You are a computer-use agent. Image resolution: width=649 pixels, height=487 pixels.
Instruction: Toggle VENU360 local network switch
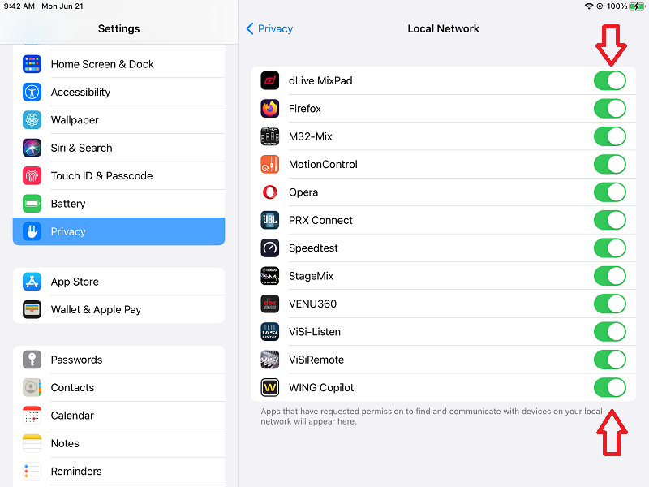(610, 304)
